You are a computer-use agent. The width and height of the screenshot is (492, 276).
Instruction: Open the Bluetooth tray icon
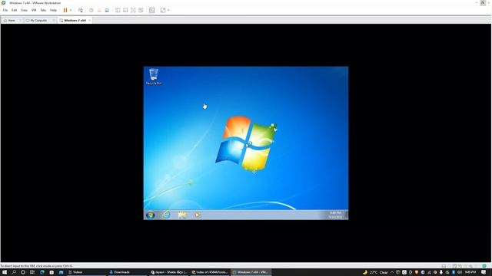454,272
